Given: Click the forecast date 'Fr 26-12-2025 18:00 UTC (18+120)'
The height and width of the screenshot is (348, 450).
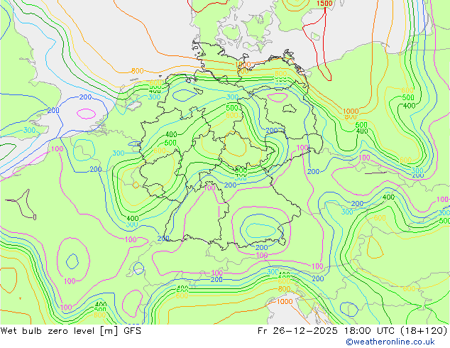Looking at the screenshot, I should click(353, 331).
